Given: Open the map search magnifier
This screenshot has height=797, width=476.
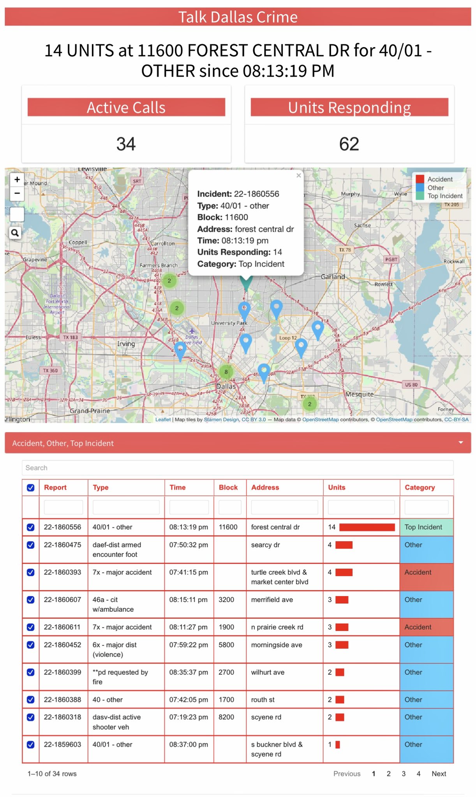Looking at the screenshot, I should [x=15, y=233].
